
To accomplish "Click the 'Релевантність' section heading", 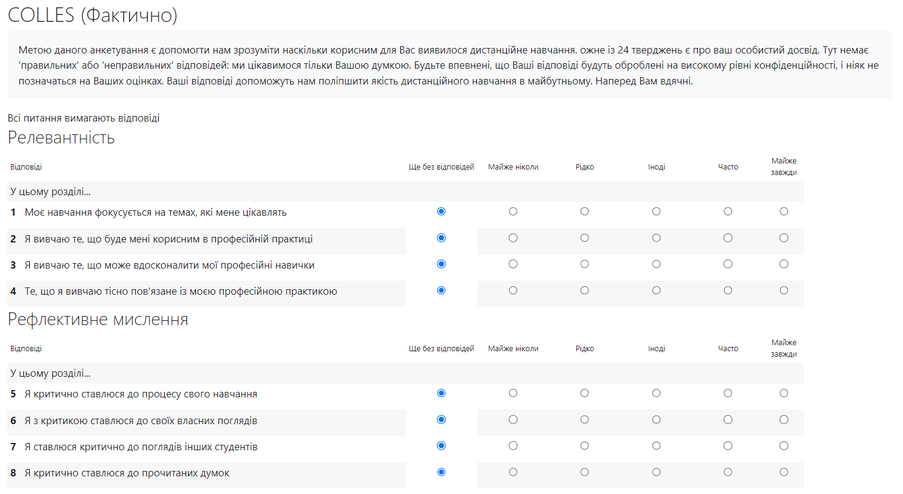I will pyautogui.click(x=61, y=138).
